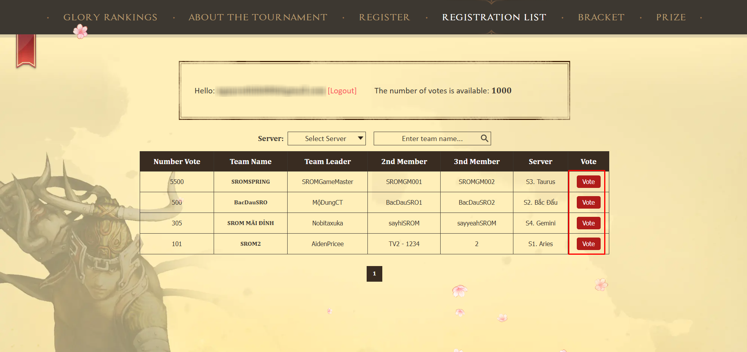The height and width of the screenshot is (352, 747).
Task: Click the Logout link
Action: pos(342,91)
